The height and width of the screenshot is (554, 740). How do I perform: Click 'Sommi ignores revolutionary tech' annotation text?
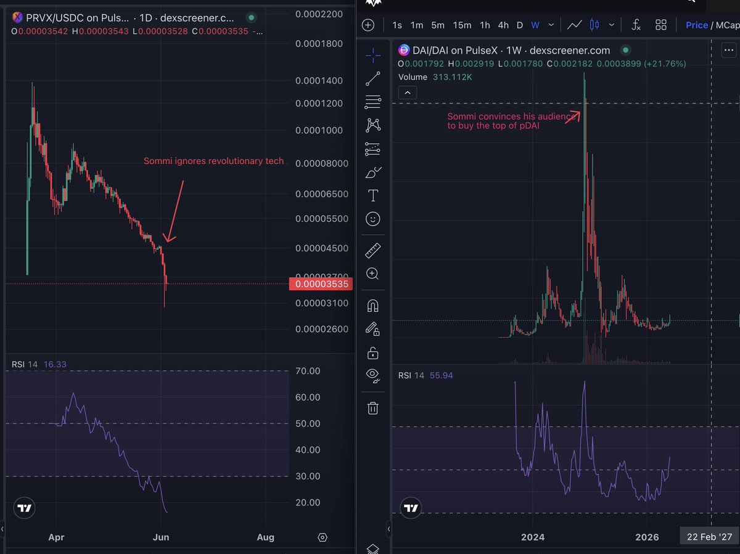point(214,161)
